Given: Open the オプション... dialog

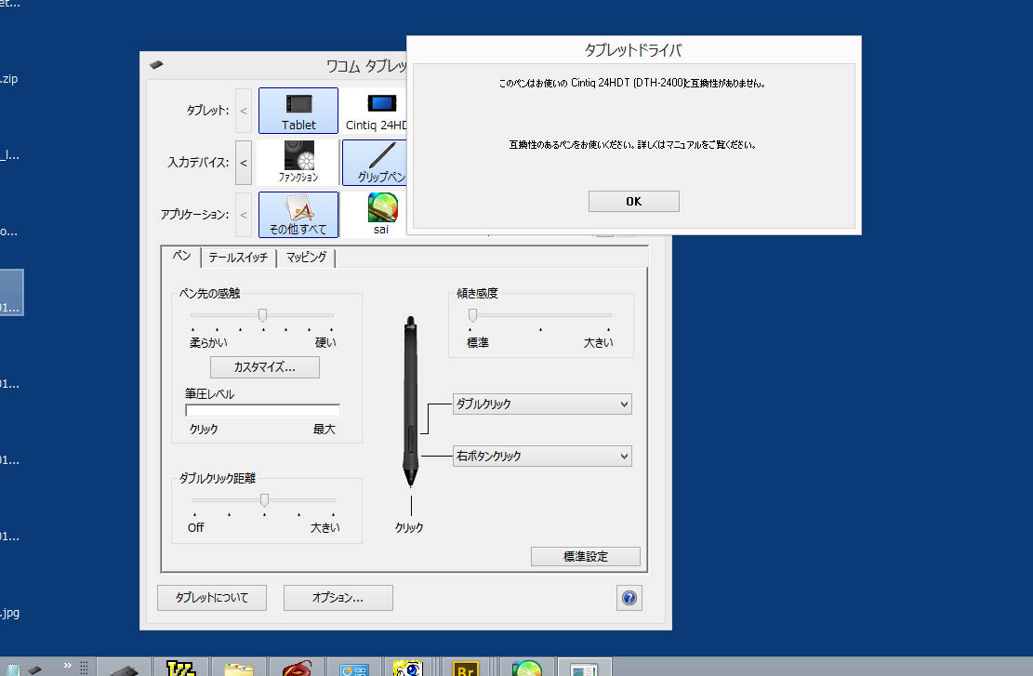Looking at the screenshot, I should pos(338,598).
